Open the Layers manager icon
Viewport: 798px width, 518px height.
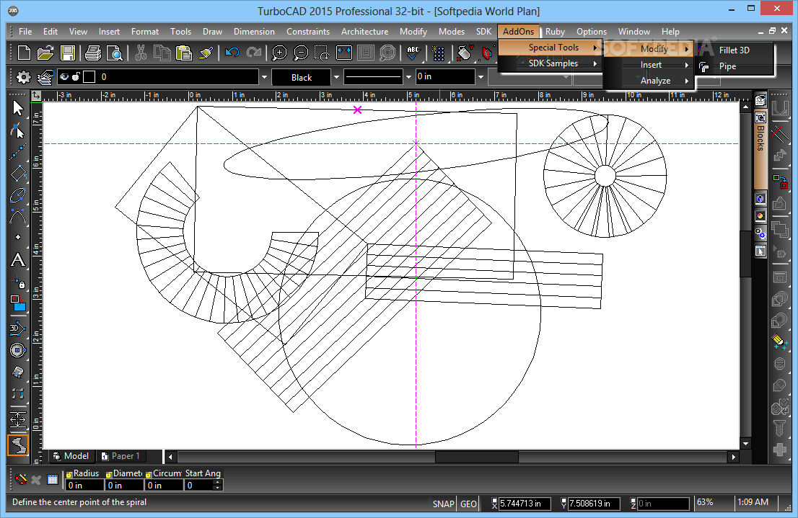click(45, 77)
